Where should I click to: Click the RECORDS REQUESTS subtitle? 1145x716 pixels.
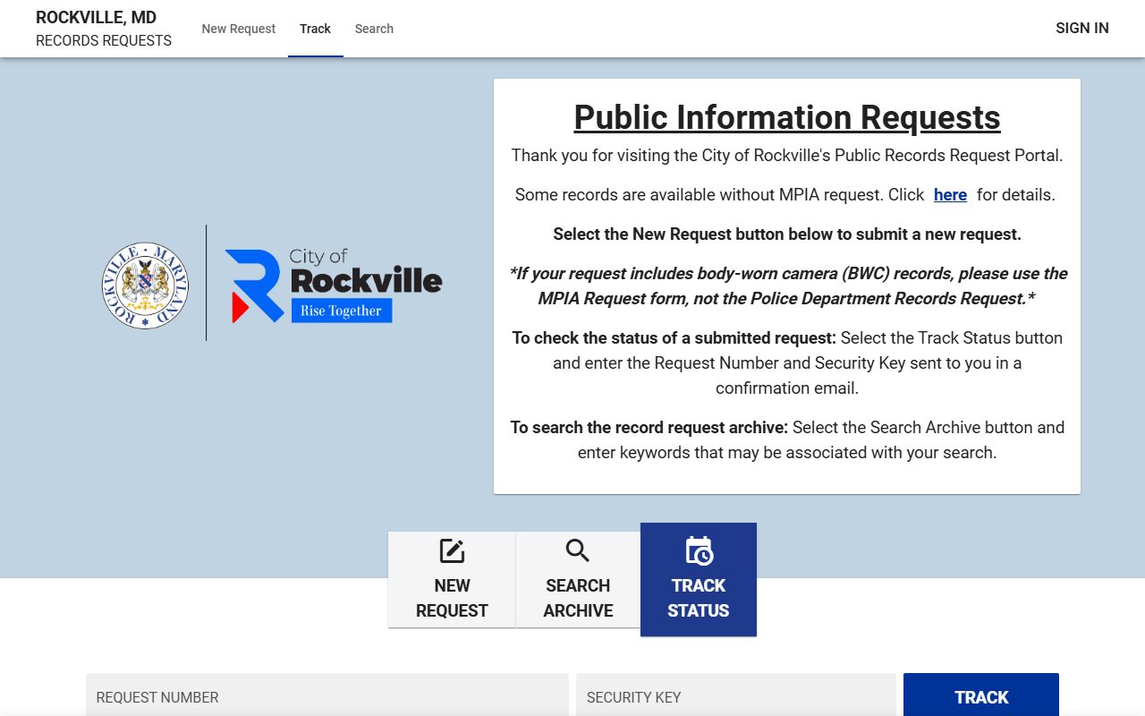[x=104, y=41]
